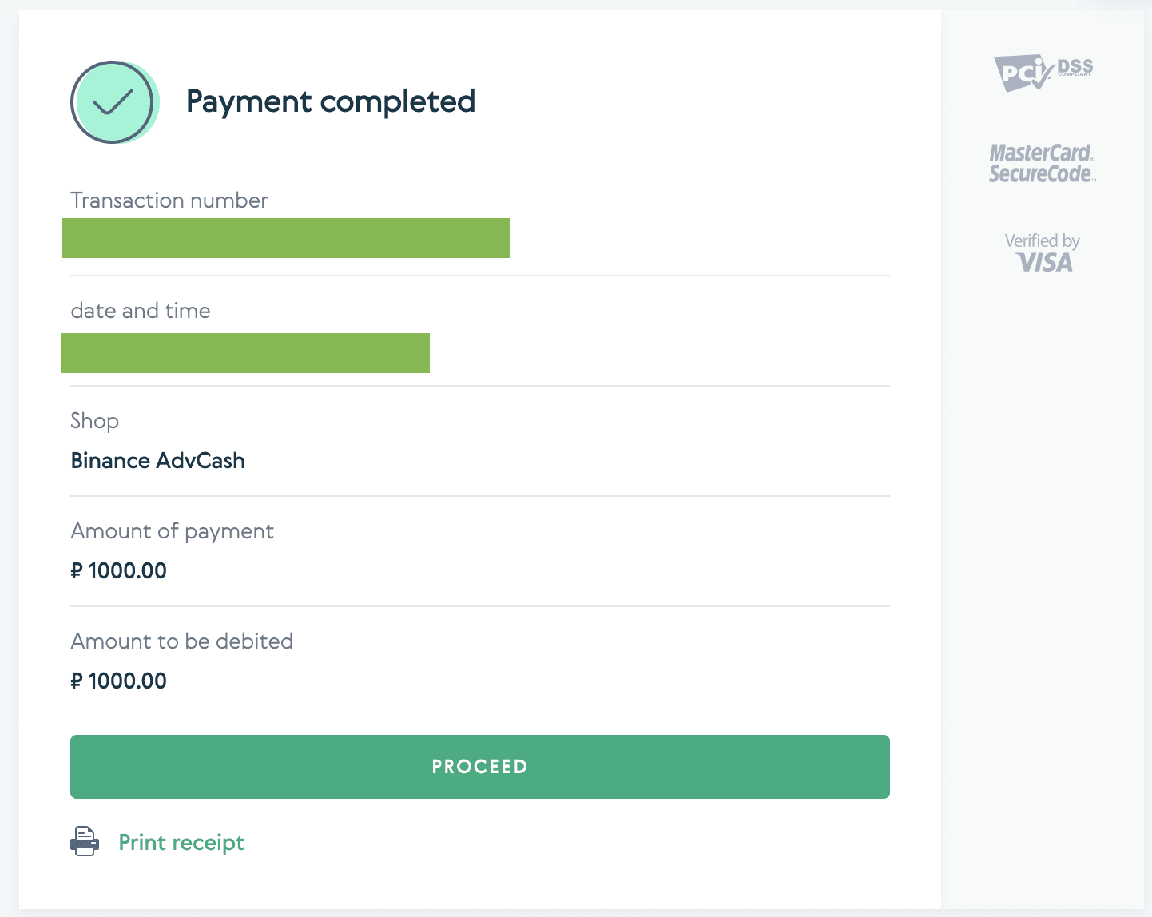Click the Payment completed heading
1152x917 pixels.
coord(331,102)
